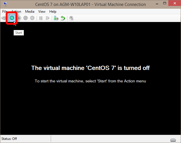Maximize the Virtual Machine Connection window
This screenshot has width=181, height=143.
click(165, 3)
